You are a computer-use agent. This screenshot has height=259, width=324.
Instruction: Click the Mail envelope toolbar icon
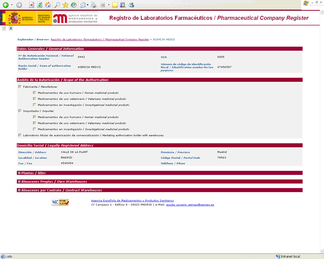(83, 5)
